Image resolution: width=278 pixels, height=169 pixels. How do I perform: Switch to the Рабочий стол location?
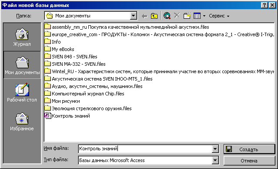pos(22,93)
